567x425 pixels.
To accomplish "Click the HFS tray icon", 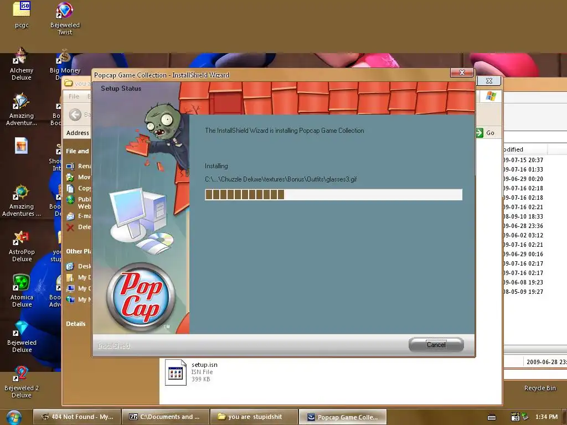I will pos(516,417).
